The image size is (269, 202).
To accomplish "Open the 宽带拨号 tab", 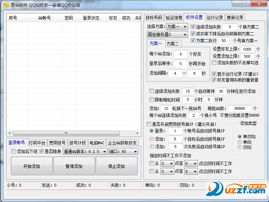I will [x=57, y=143].
